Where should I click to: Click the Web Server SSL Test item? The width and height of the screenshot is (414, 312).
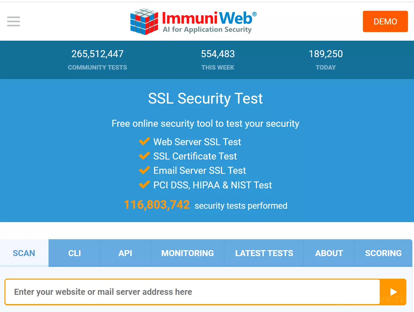click(197, 142)
